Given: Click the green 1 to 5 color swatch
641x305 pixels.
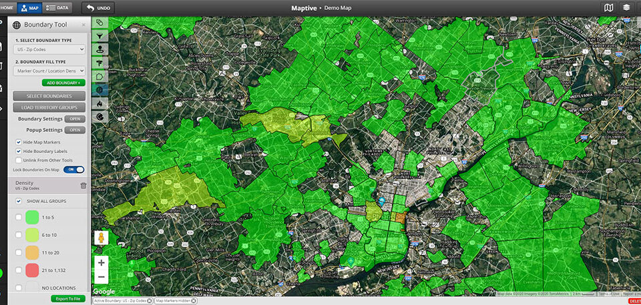Looking at the screenshot, I should tap(32, 217).
